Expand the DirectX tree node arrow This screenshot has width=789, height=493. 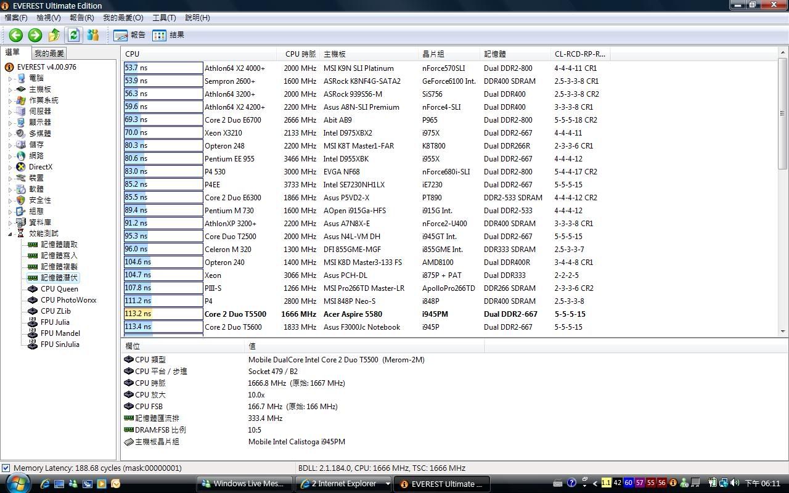(10, 168)
